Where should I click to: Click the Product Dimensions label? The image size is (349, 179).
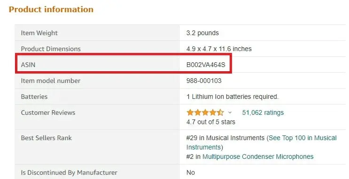coord(51,49)
